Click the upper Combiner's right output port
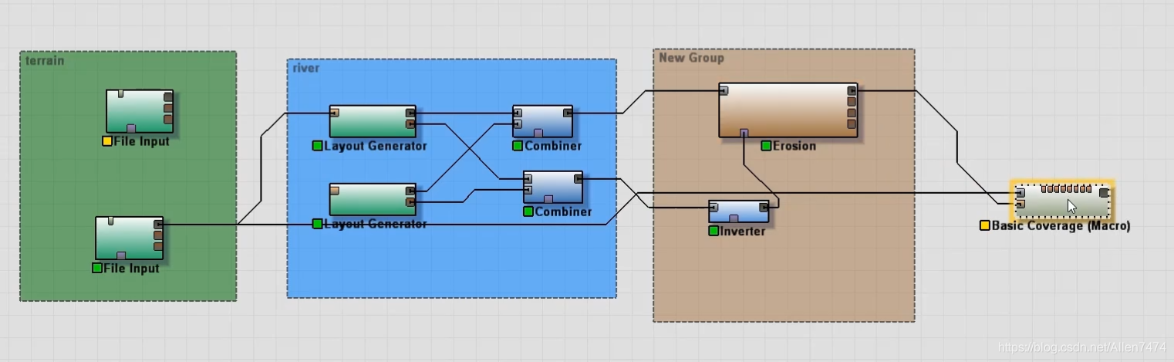This screenshot has width=1174, height=362. click(x=568, y=113)
